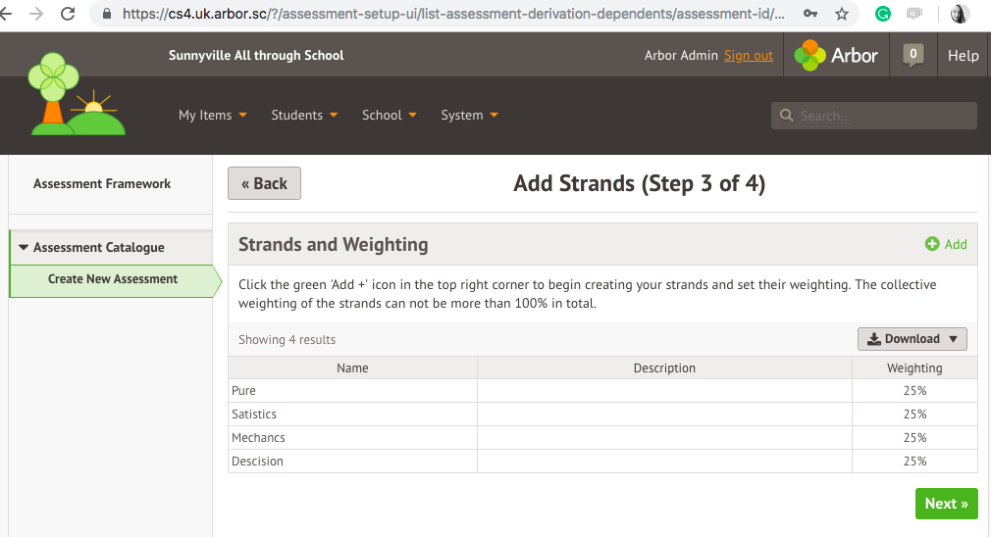991x537 pixels.
Task: Click the green Add plus icon
Action: pyautogui.click(x=932, y=244)
